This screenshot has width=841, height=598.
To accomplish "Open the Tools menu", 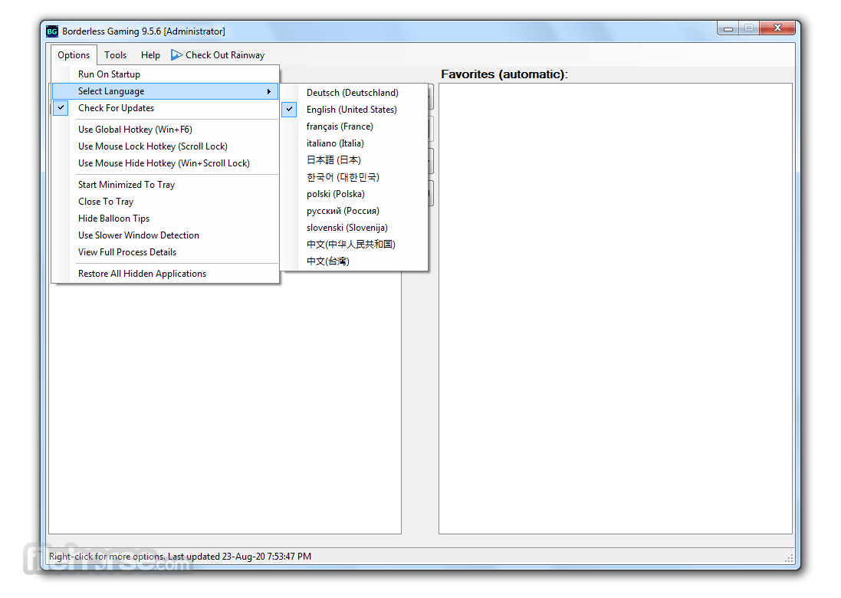I will 115,54.
